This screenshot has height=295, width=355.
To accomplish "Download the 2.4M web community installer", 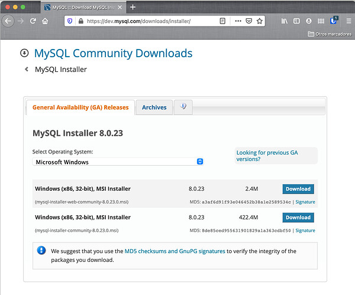I will [298, 189].
